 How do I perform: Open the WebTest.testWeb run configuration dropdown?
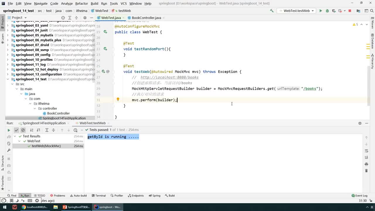coord(296,11)
